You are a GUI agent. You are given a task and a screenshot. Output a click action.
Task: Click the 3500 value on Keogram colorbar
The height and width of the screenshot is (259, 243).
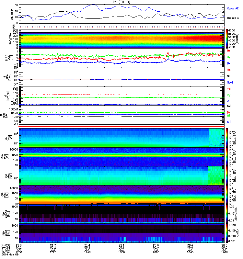[x=231, y=47]
